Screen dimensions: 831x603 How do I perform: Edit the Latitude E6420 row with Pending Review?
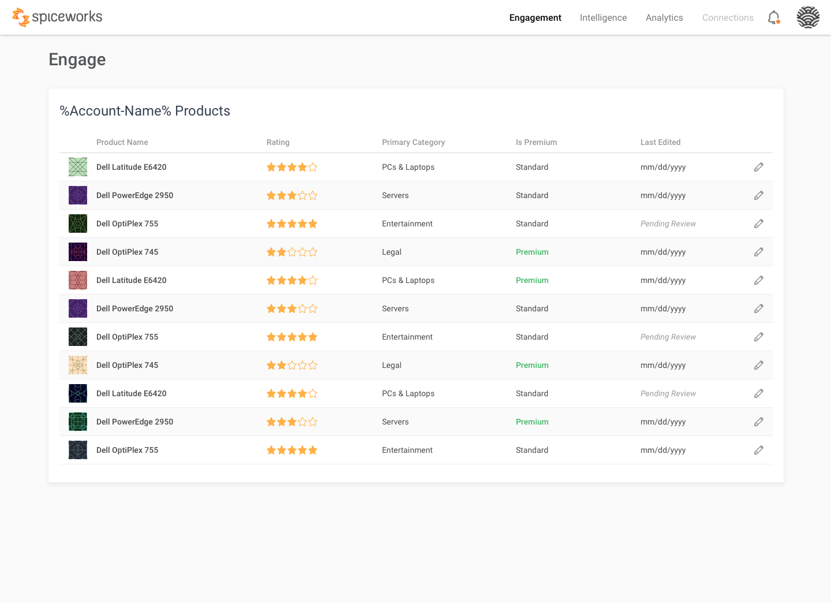pyautogui.click(x=759, y=393)
